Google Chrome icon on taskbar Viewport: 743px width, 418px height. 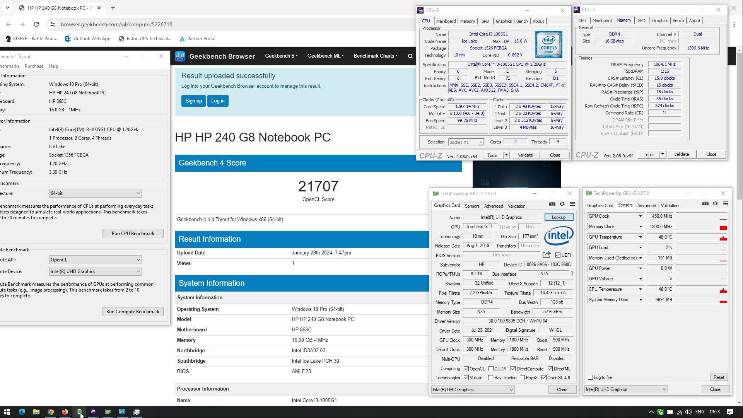[x=50, y=412]
